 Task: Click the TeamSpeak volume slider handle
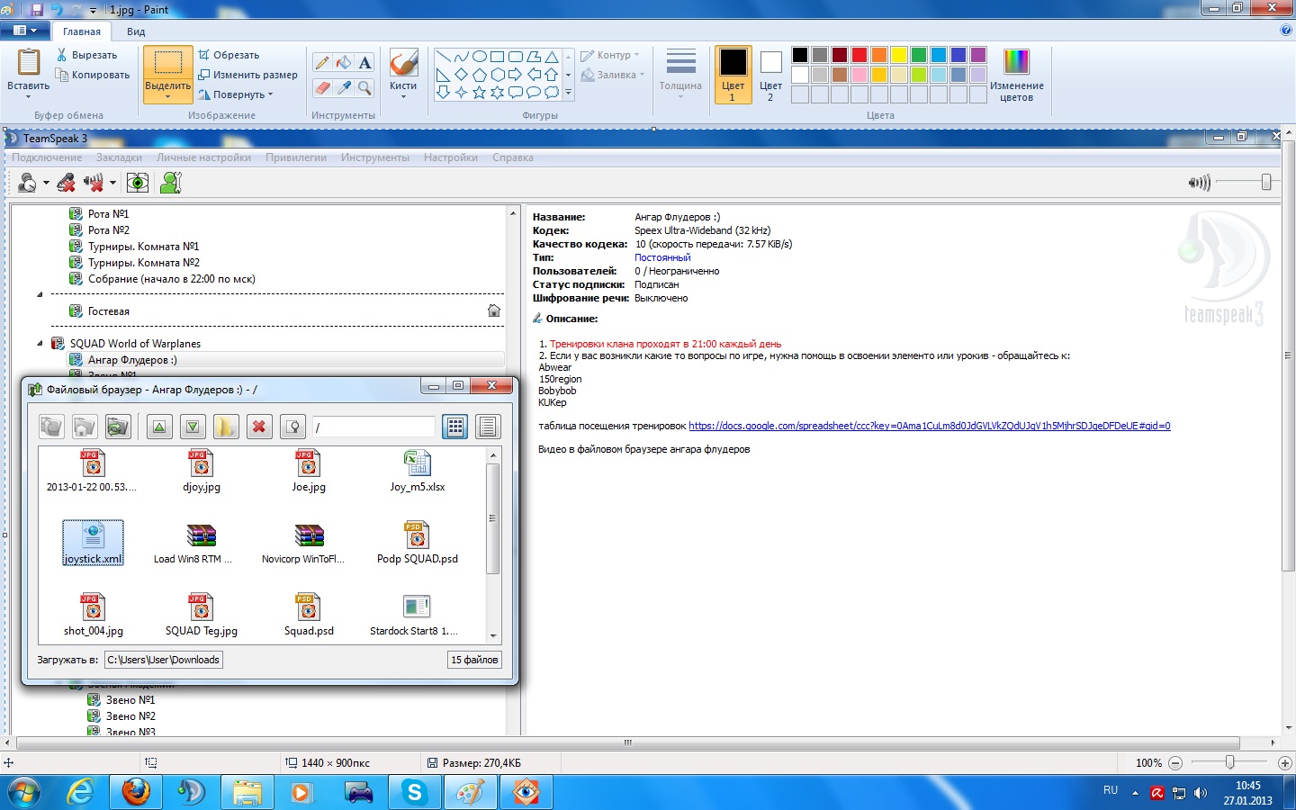coord(1266,183)
